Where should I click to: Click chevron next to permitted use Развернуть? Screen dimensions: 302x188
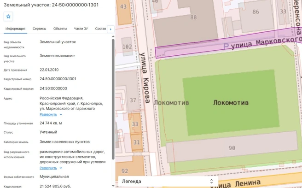[x=61, y=168]
